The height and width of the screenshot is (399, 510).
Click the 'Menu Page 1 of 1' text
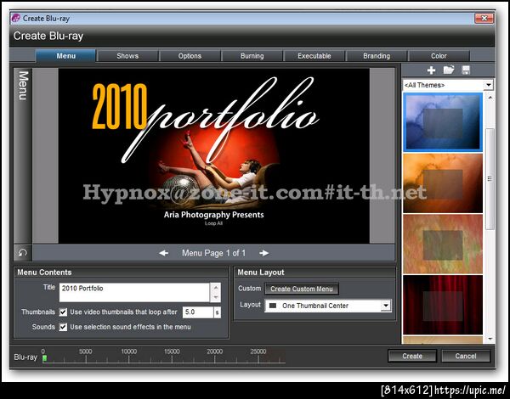[213, 253]
